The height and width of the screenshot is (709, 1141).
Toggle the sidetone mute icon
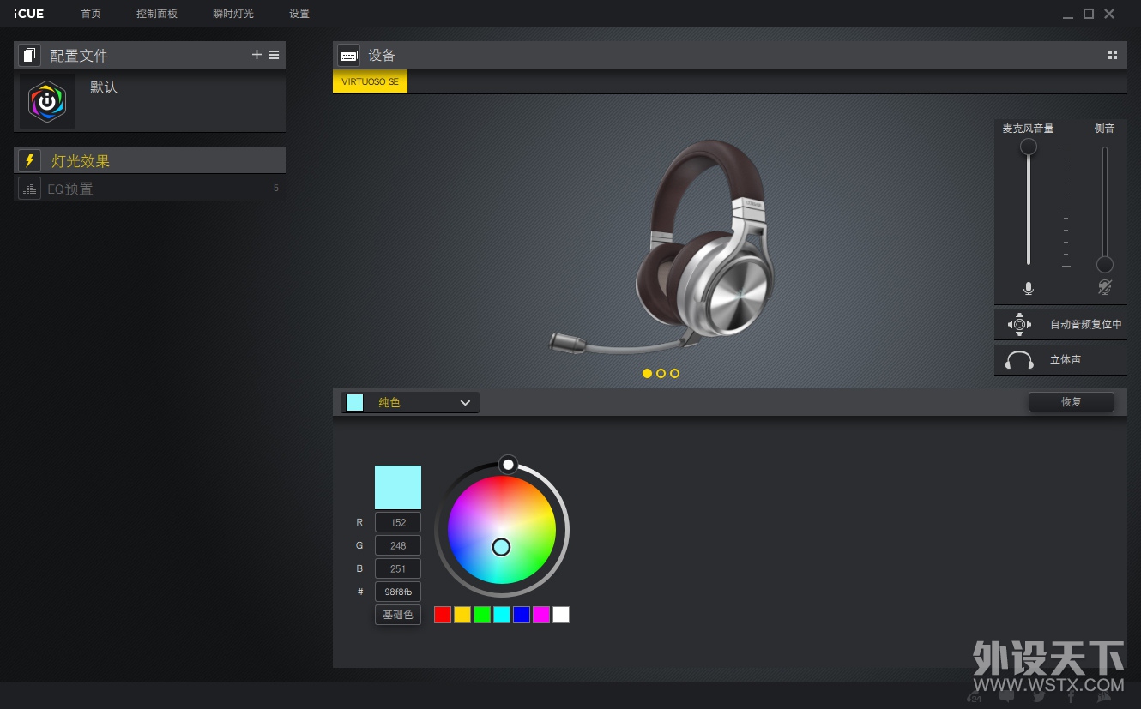click(1105, 288)
